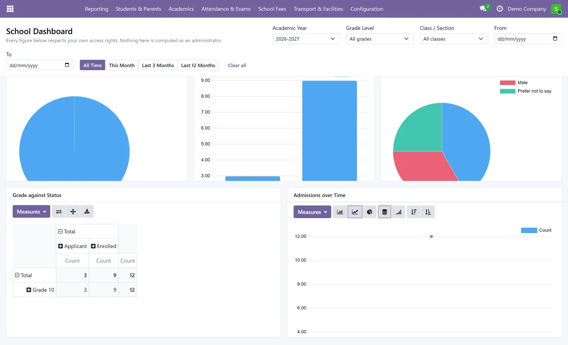Open Measures dropdown in Admissions over Time
The width and height of the screenshot is (568, 345).
(312, 212)
